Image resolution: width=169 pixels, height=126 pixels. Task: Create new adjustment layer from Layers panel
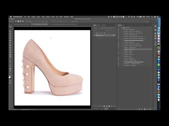point(107,106)
